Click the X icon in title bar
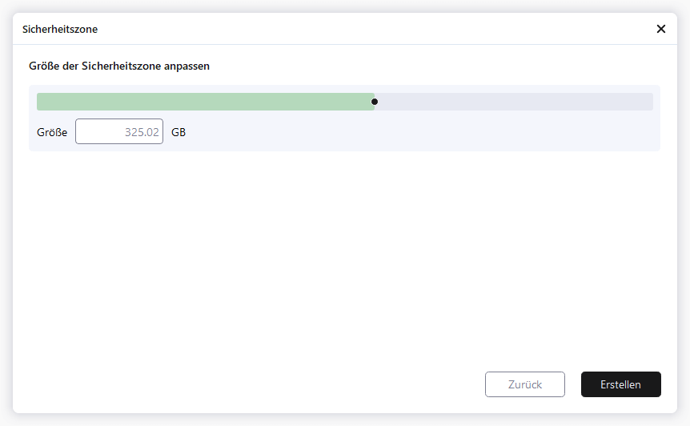The width and height of the screenshot is (690, 426). [x=661, y=29]
